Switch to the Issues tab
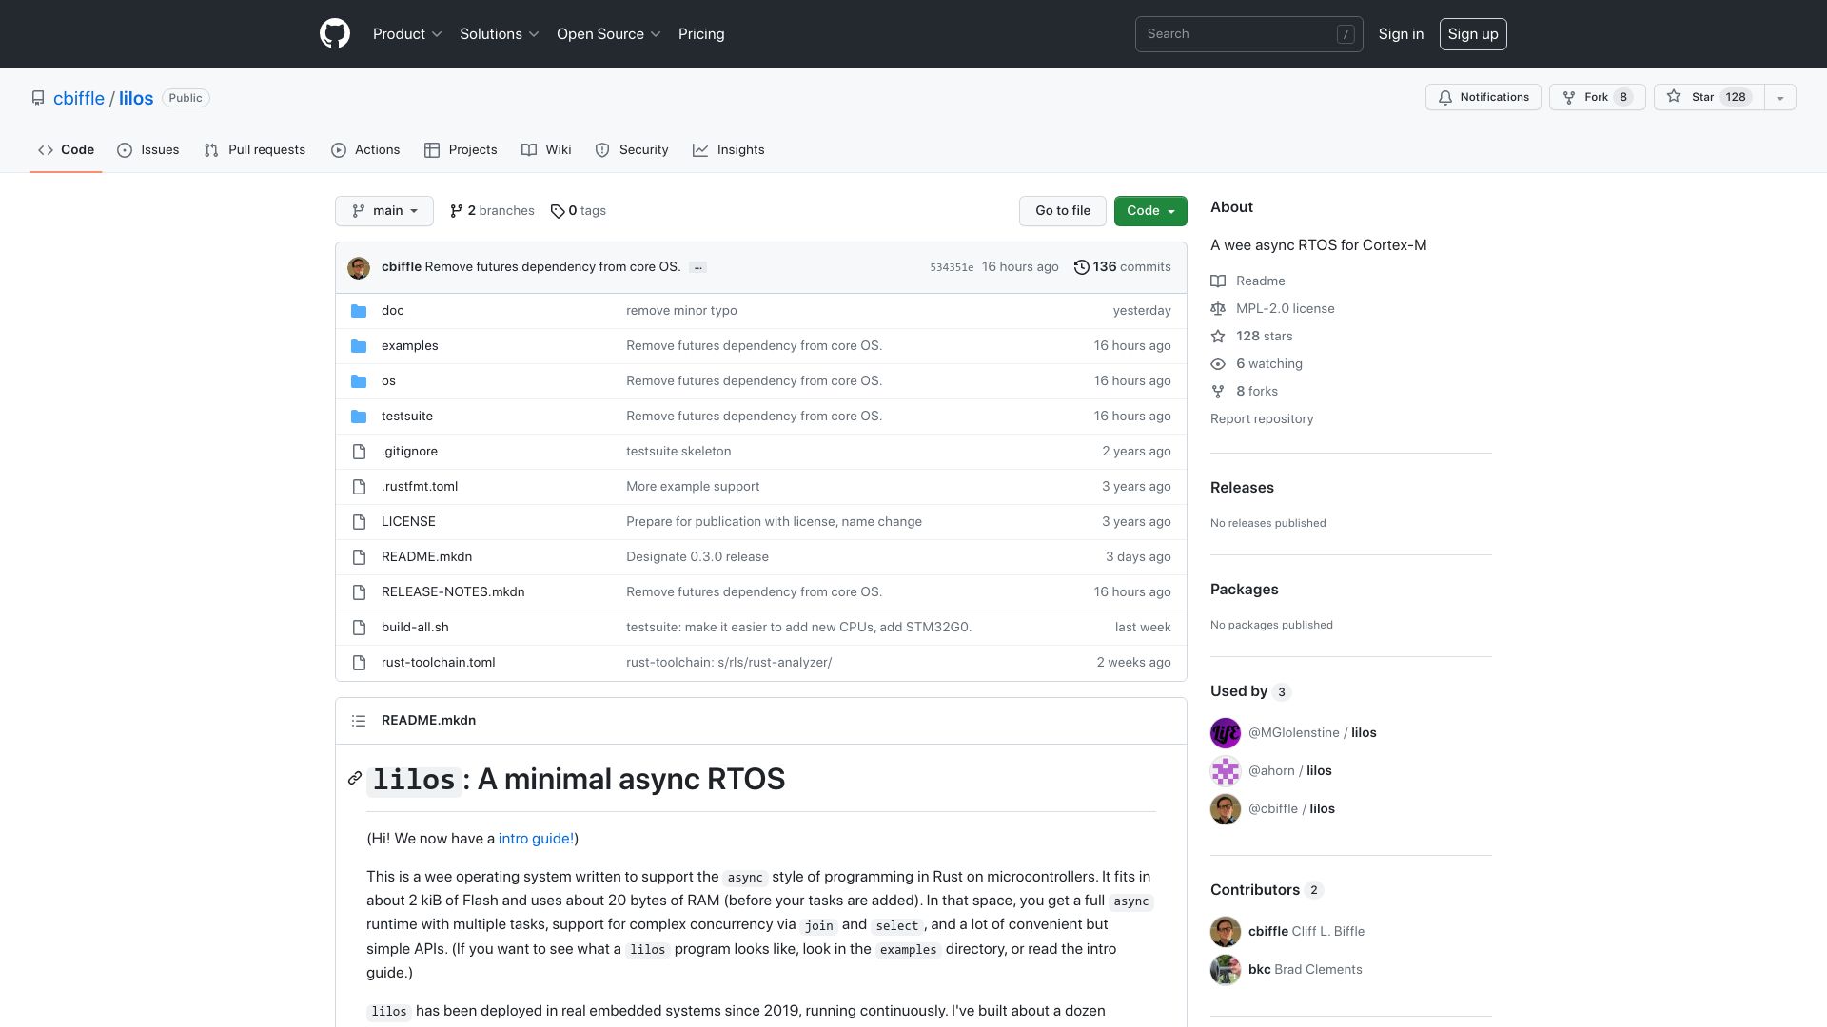The image size is (1827, 1027). (148, 150)
